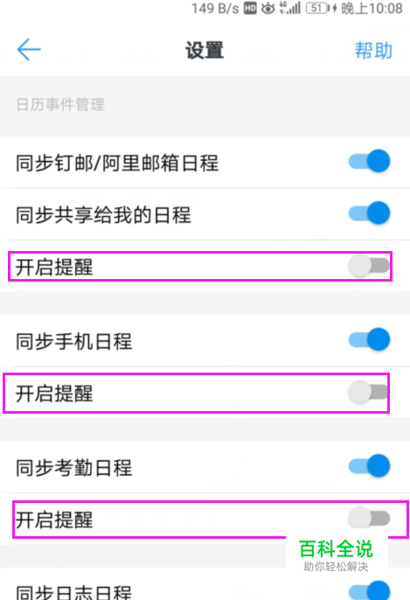Tap the 日历事件管理 section header
The image size is (410, 600).
[60, 104]
